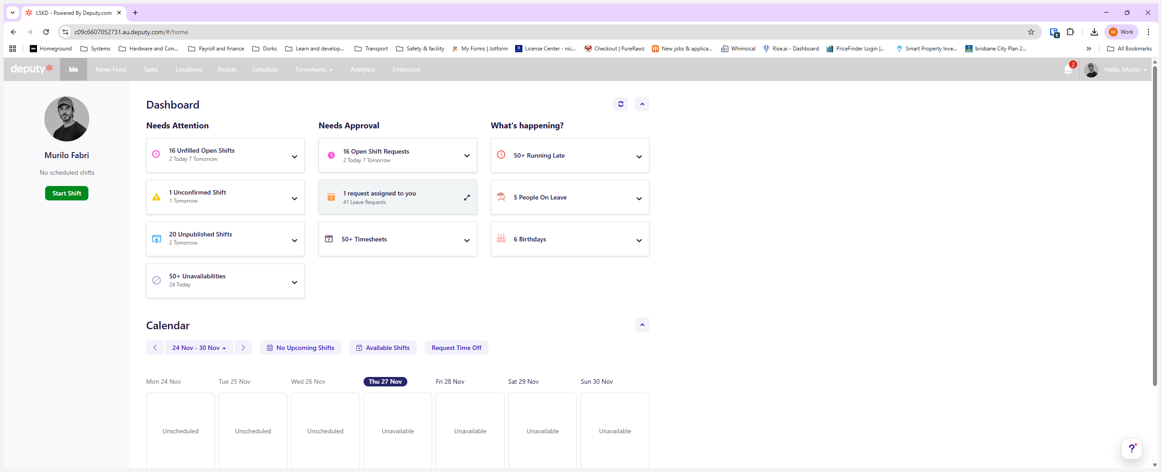Switch to the News Feed tab
Viewport: 1162px width, 472px height.
(111, 69)
